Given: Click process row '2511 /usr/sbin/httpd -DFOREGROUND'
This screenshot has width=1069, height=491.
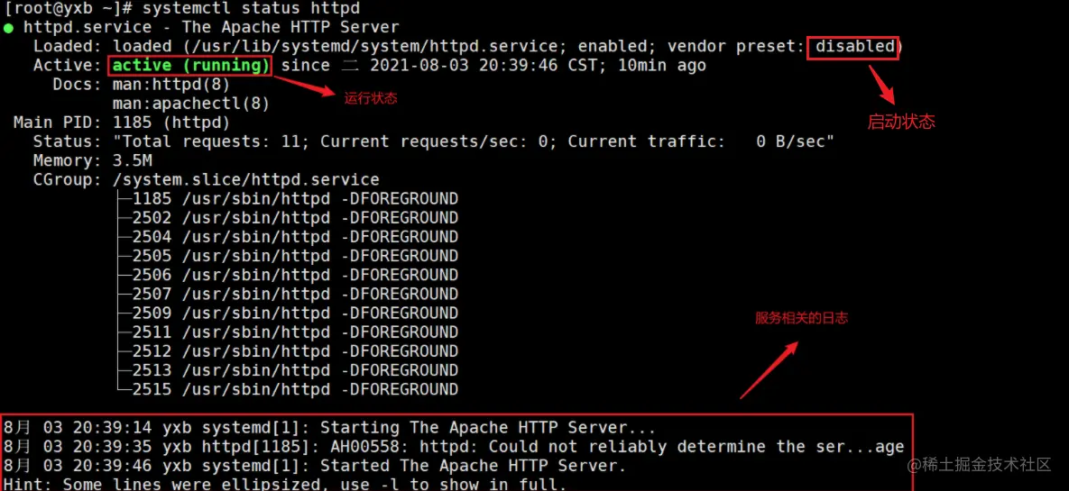Looking at the screenshot, I should (295, 333).
